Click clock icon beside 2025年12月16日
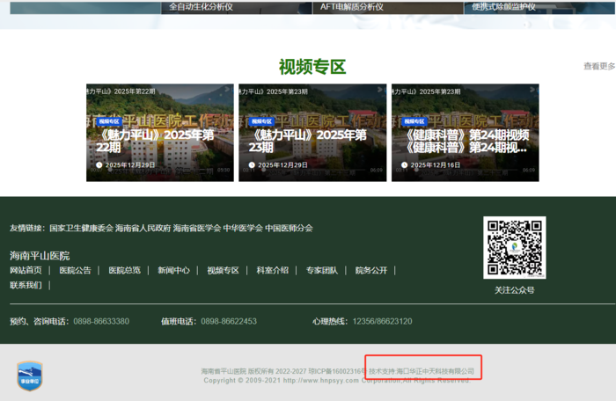 [x=404, y=165]
